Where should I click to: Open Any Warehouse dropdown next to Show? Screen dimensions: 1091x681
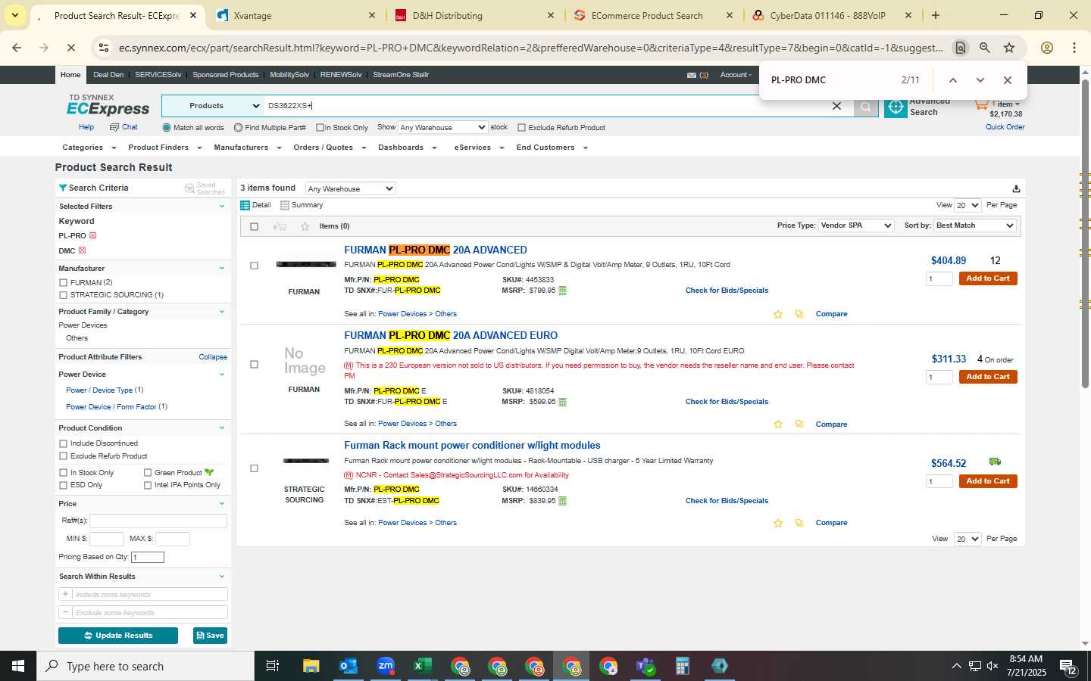tap(442, 127)
